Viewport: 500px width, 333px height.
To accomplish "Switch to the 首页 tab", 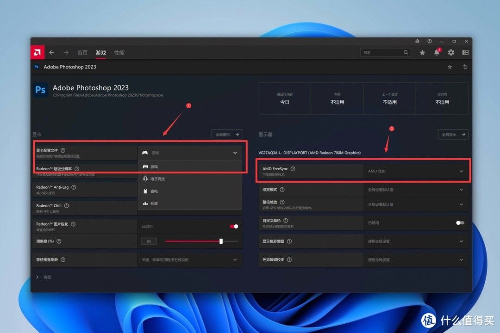I will click(x=82, y=53).
